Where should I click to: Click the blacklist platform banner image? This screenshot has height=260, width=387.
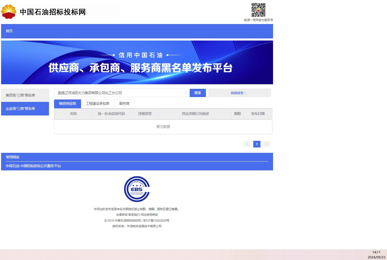(137, 62)
